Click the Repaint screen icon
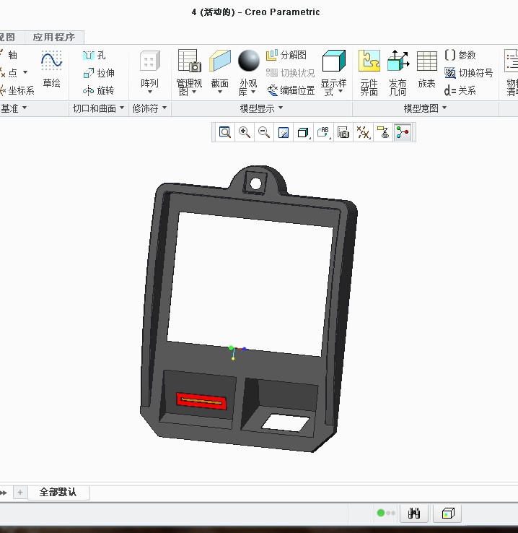This screenshot has height=533, width=518. [284, 132]
